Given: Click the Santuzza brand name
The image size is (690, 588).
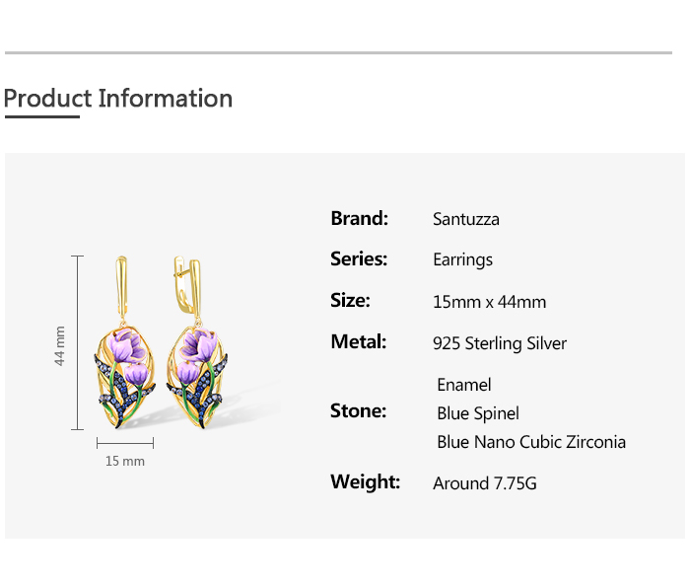Looking at the screenshot, I should (x=466, y=219).
